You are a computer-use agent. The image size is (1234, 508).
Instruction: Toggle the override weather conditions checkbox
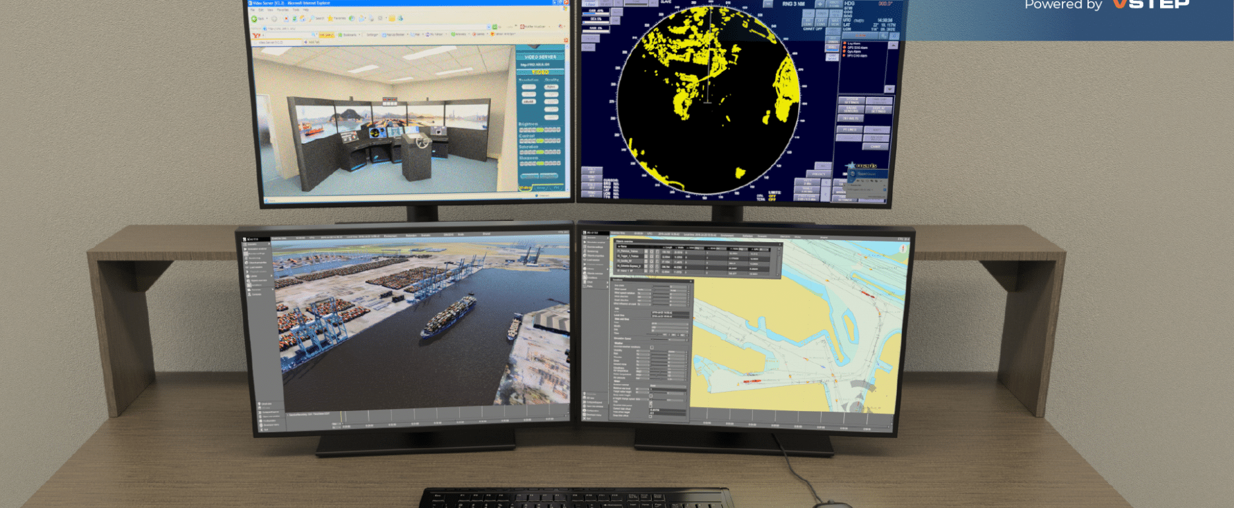[x=652, y=347]
